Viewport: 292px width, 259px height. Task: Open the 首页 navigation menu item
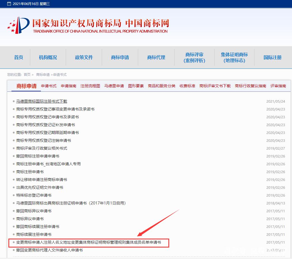pos(19,57)
